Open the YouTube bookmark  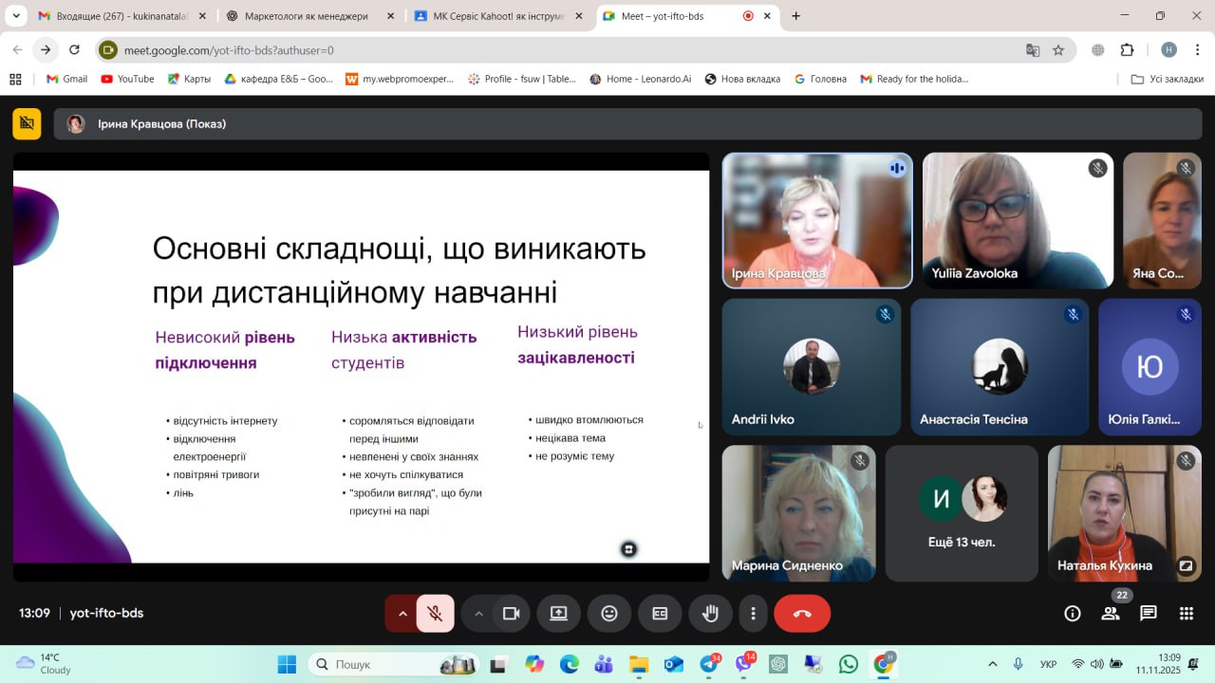127,79
